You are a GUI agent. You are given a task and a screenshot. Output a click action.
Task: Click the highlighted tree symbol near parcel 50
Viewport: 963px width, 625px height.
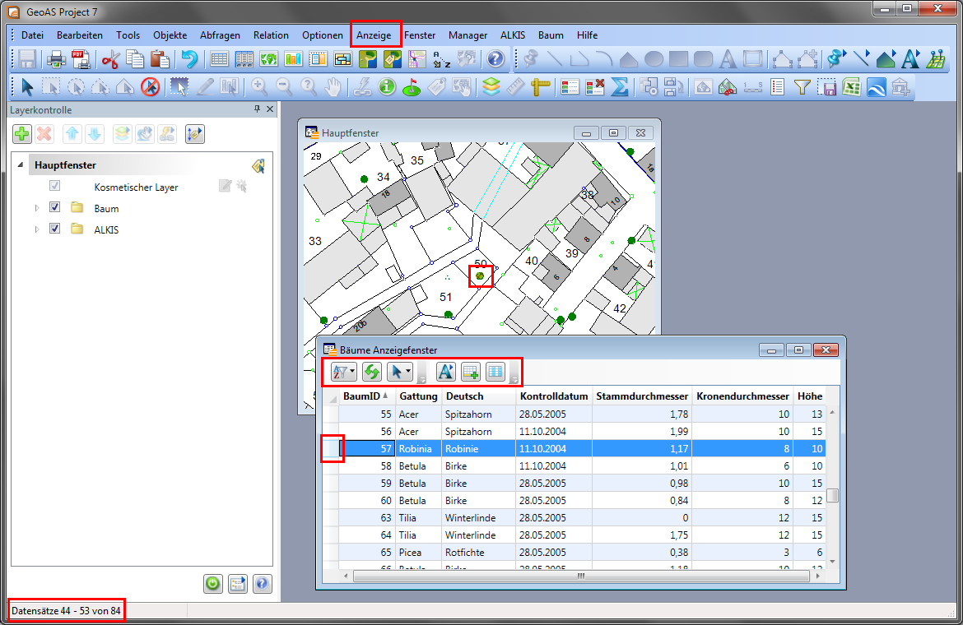(x=480, y=276)
